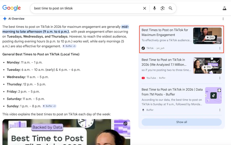
Task: Click the magnifier search icon
Action: [170, 8]
